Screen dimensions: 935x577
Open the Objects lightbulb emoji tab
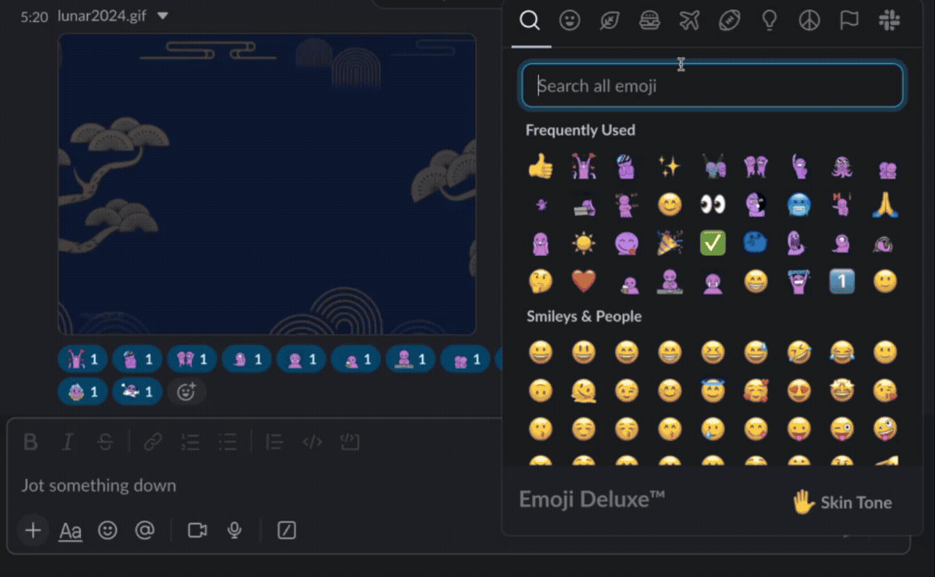click(x=769, y=21)
